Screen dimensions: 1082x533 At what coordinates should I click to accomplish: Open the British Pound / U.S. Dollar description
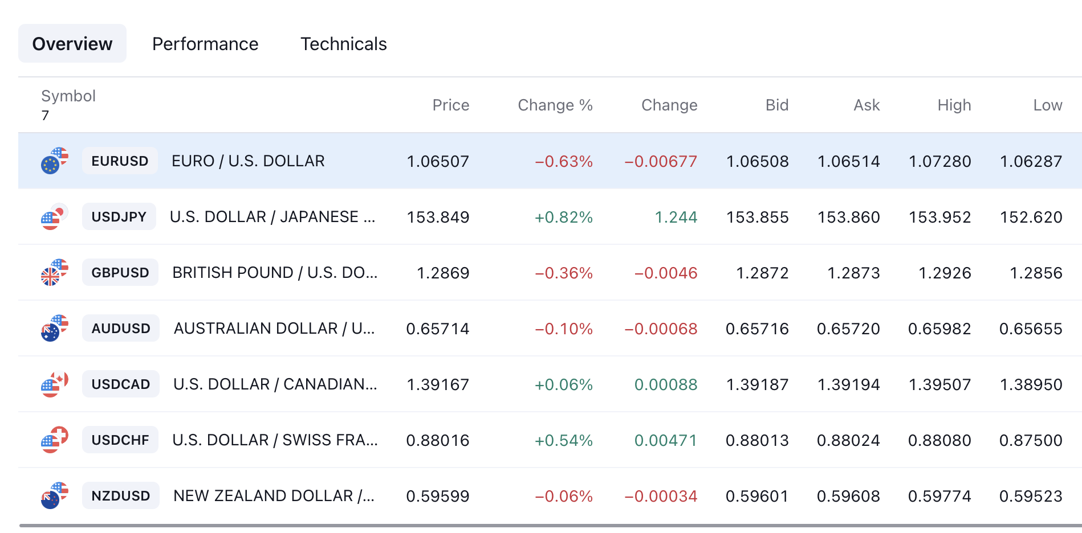point(275,273)
